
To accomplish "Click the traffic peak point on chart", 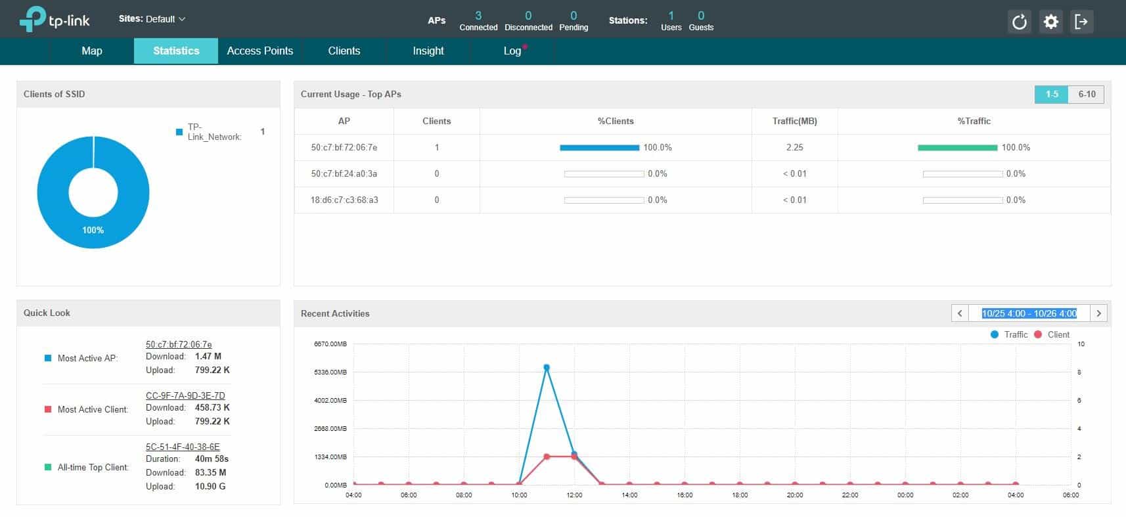I will [x=547, y=368].
